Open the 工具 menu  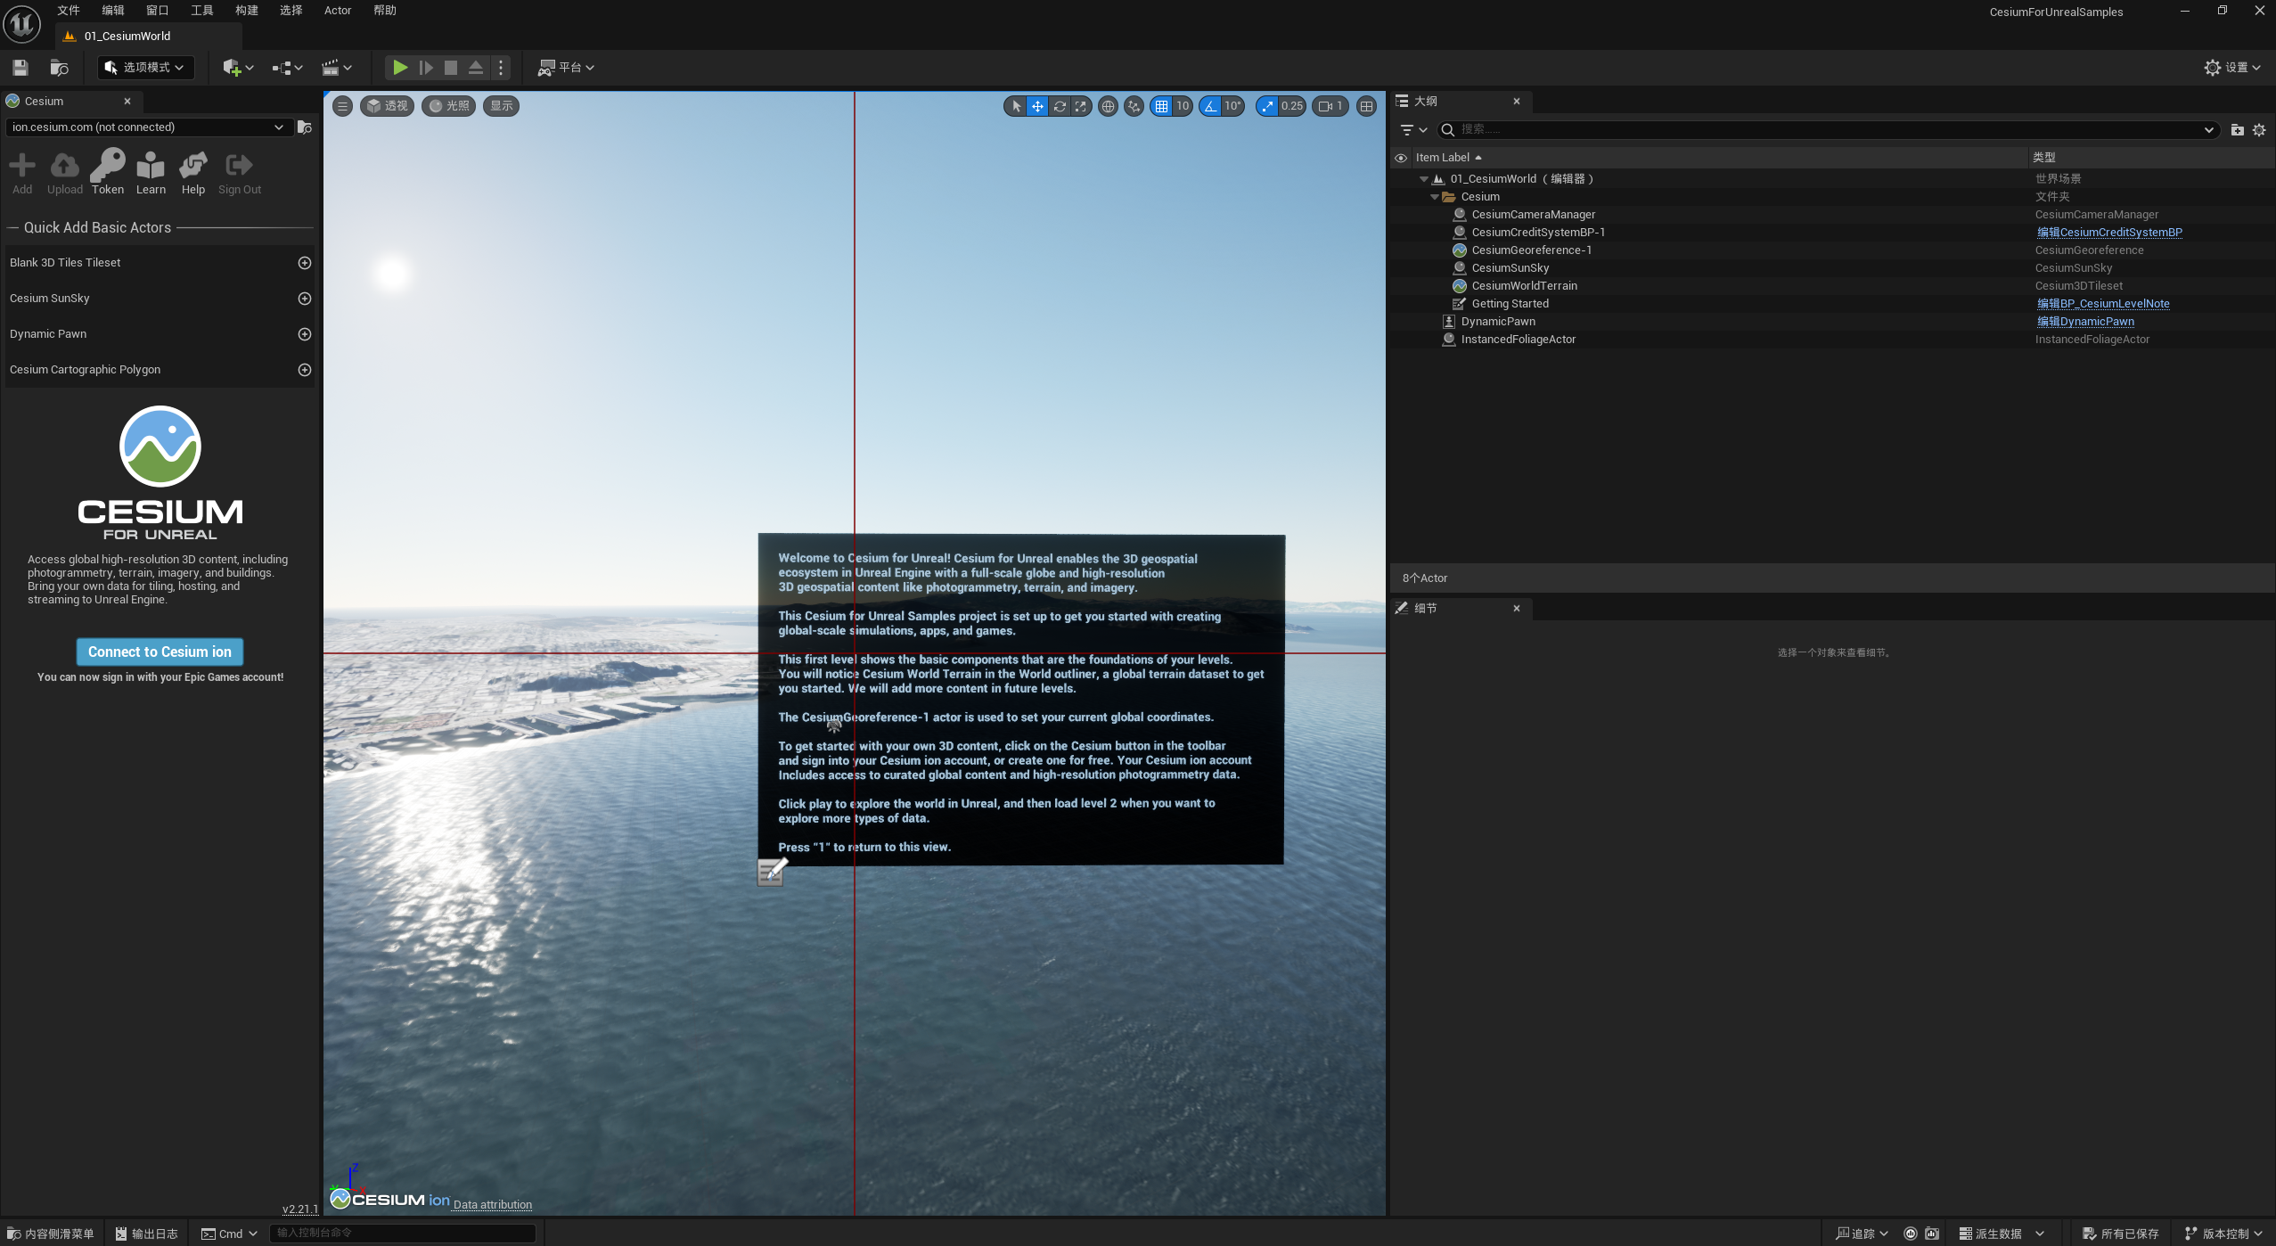tap(201, 11)
